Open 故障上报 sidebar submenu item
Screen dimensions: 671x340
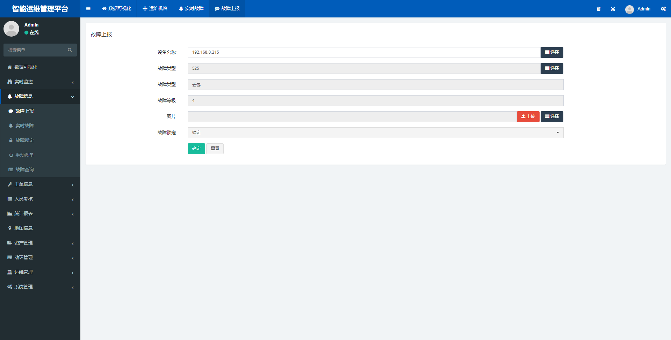click(40, 111)
